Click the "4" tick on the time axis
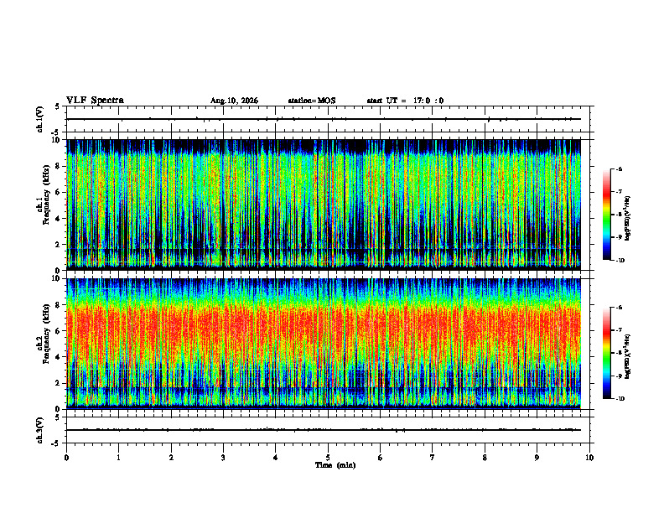Image resolution: width=664 pixels, height=513 pixels. click(276, 458)
